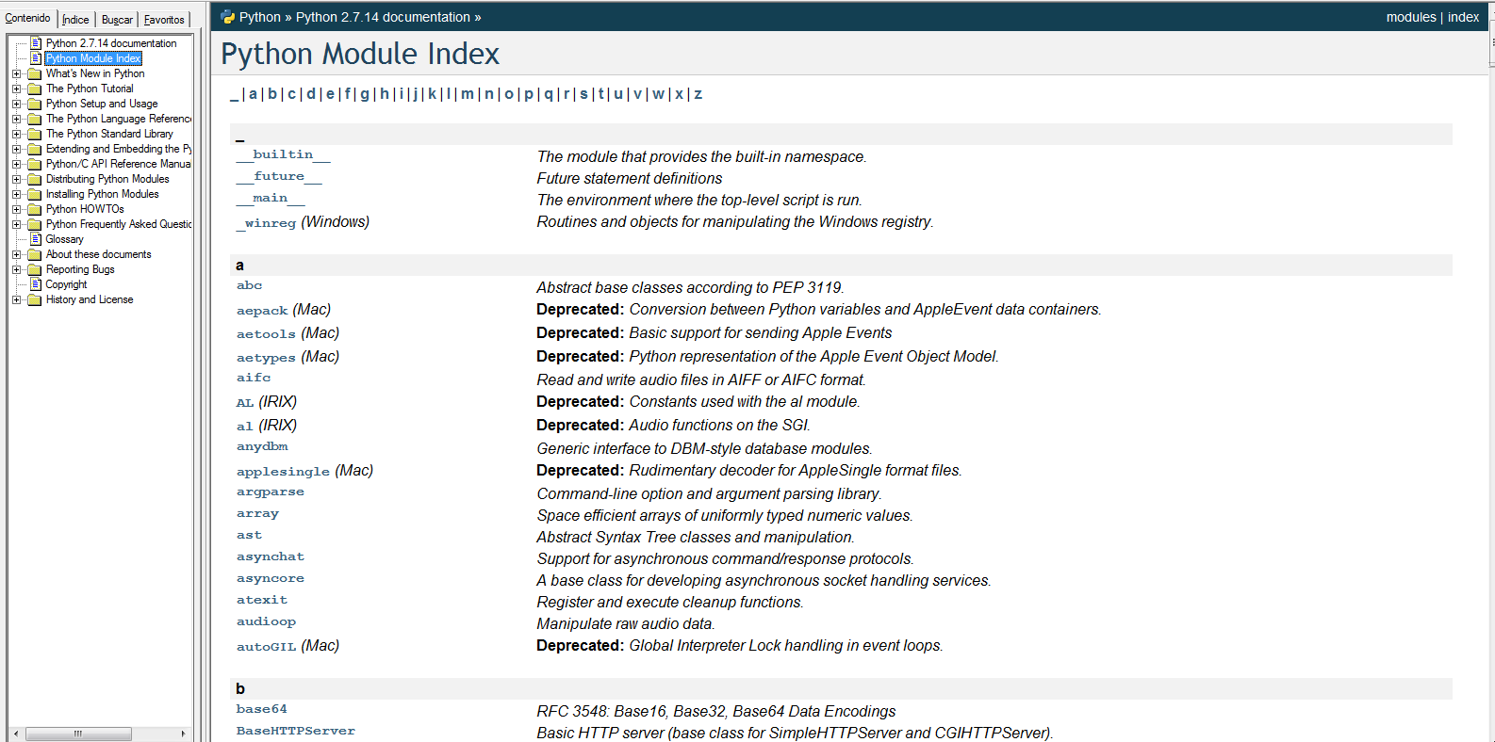
Task: Expand the History and License node
Action: point(16,299)
